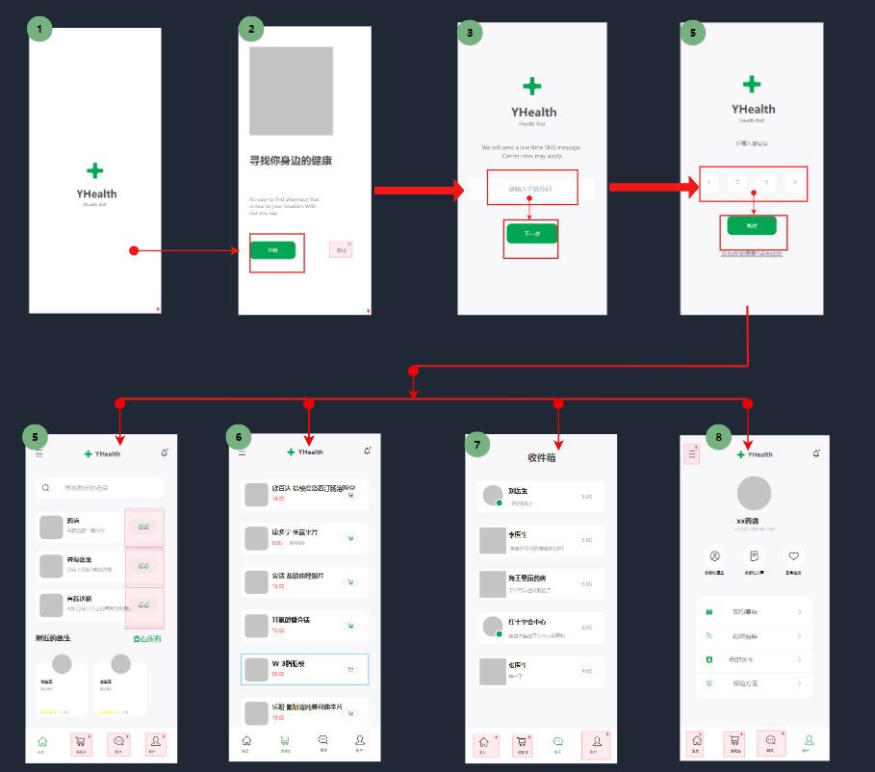875x772 pixels.
Task: Click the phone number input field
Action: pyautogui.click(x=531, y=189)
